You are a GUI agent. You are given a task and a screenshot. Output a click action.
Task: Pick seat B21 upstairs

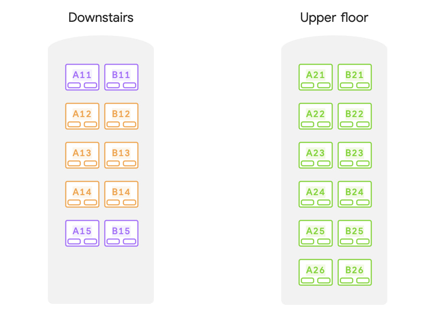[355, 77]
